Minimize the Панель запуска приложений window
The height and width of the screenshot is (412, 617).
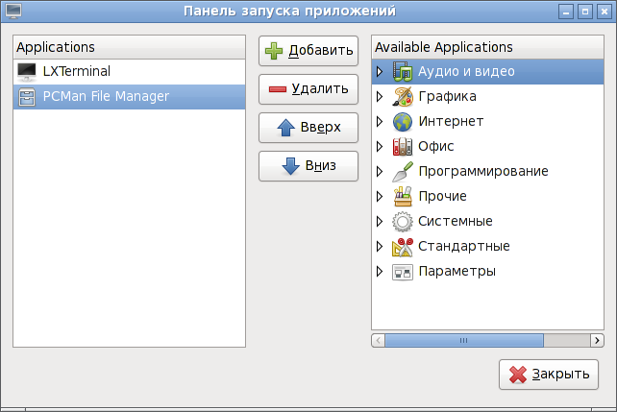(x=566, y=12)
